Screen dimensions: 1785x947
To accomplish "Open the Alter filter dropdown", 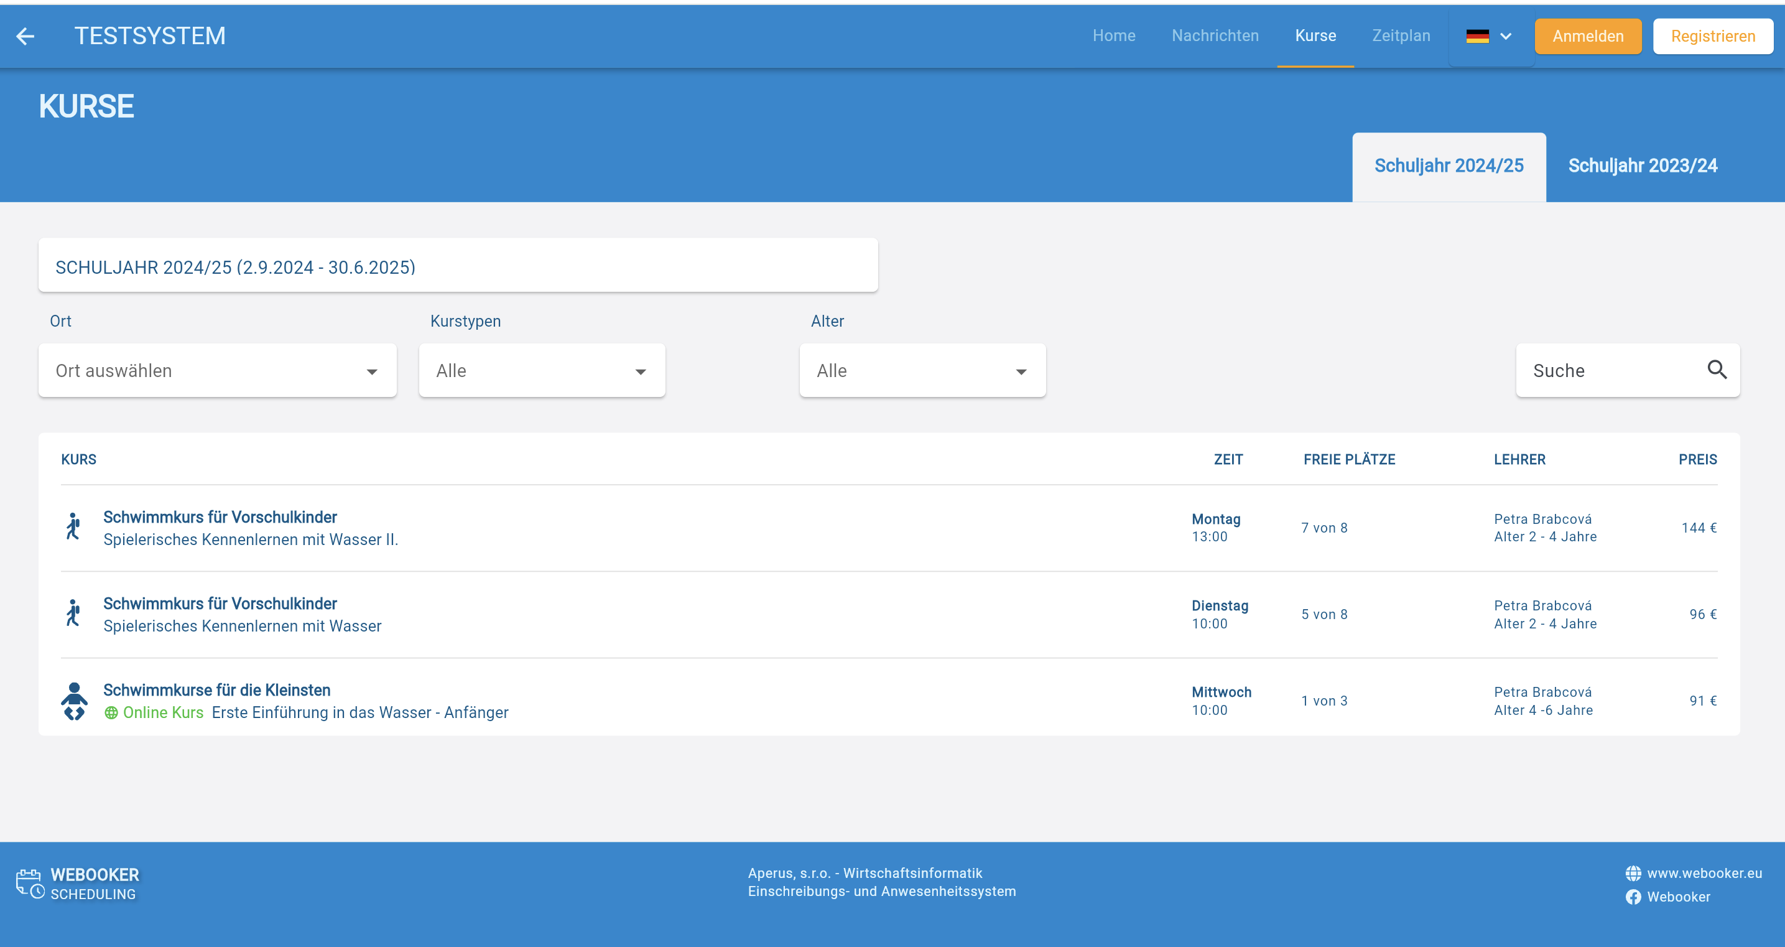I will click(x=922, y=371).
